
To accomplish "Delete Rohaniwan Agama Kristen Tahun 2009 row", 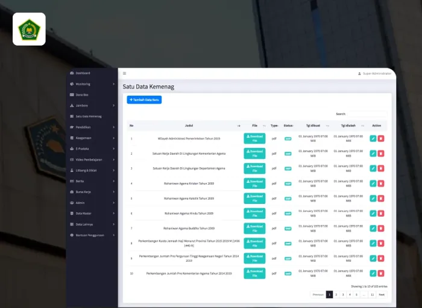I will pos(380,183).
